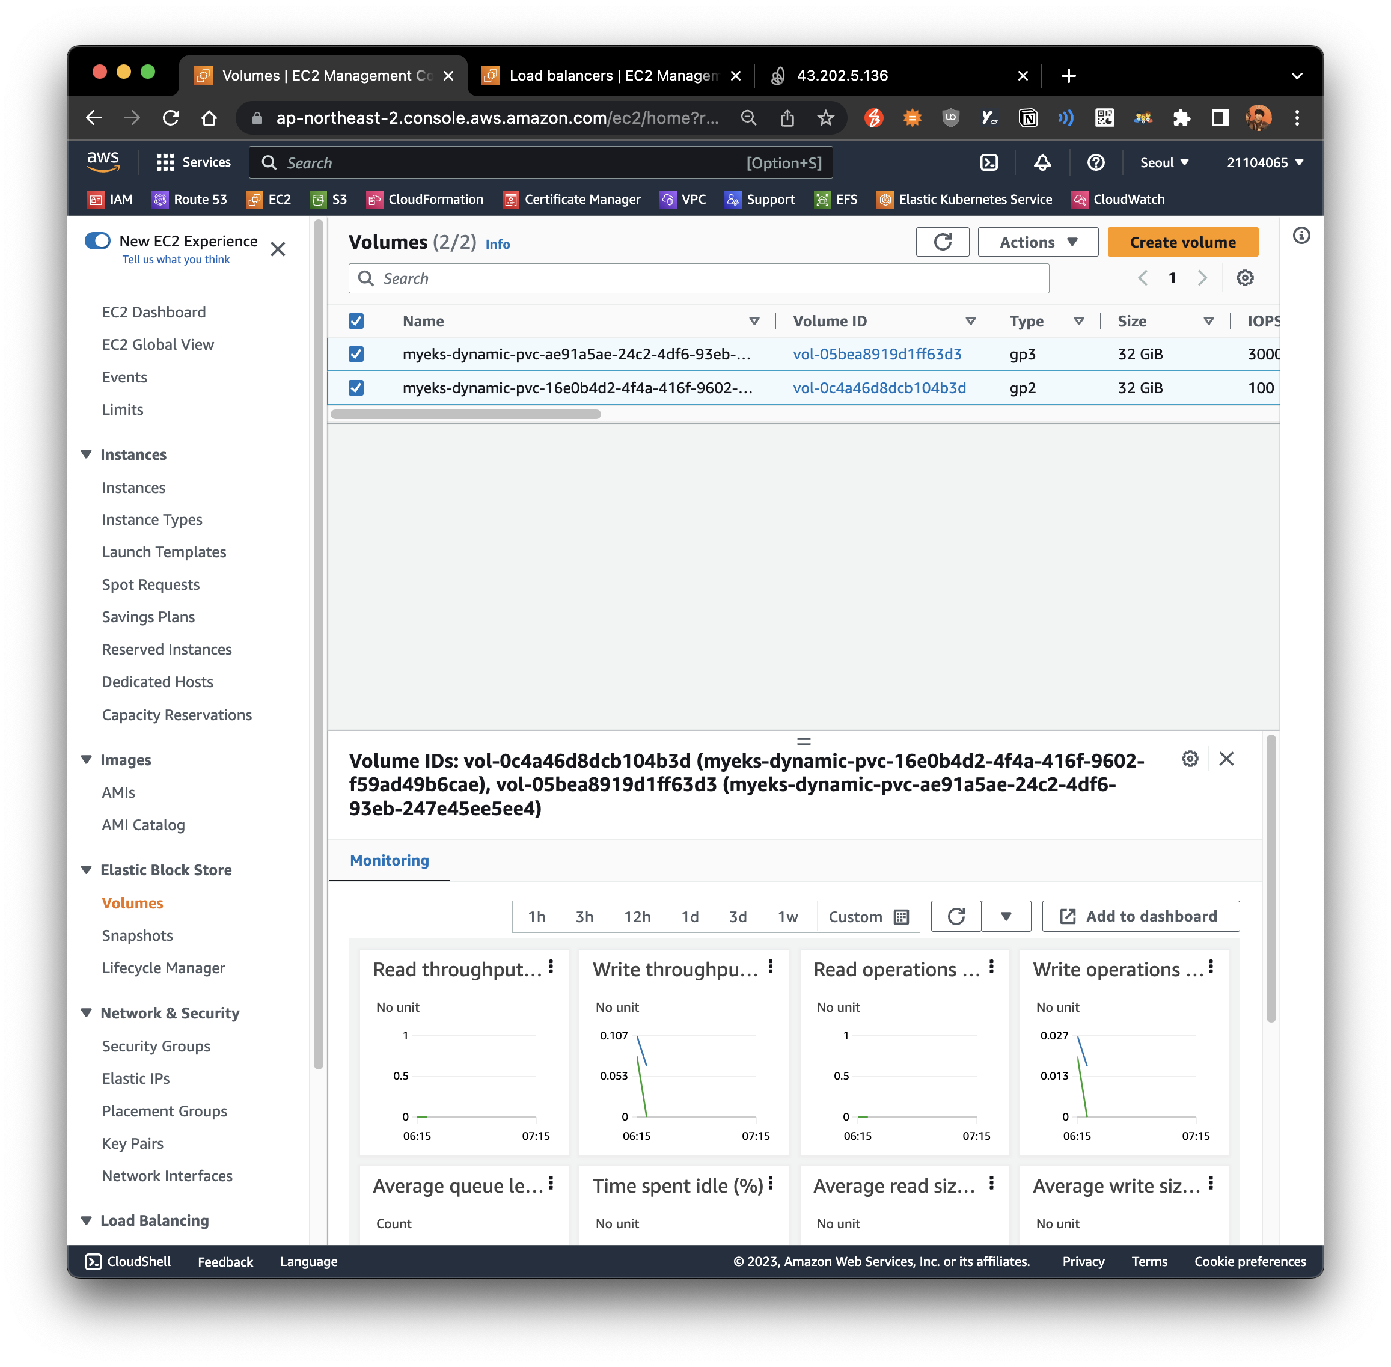Screen dimensions: 1391x1367
Task: Open volume vol-0c4a46d8dcb104b3d link
Action: coord(878,388)
